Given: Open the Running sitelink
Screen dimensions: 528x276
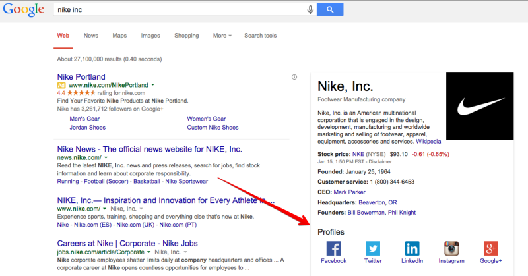Looking at the screenshot, I should (68, 182).
